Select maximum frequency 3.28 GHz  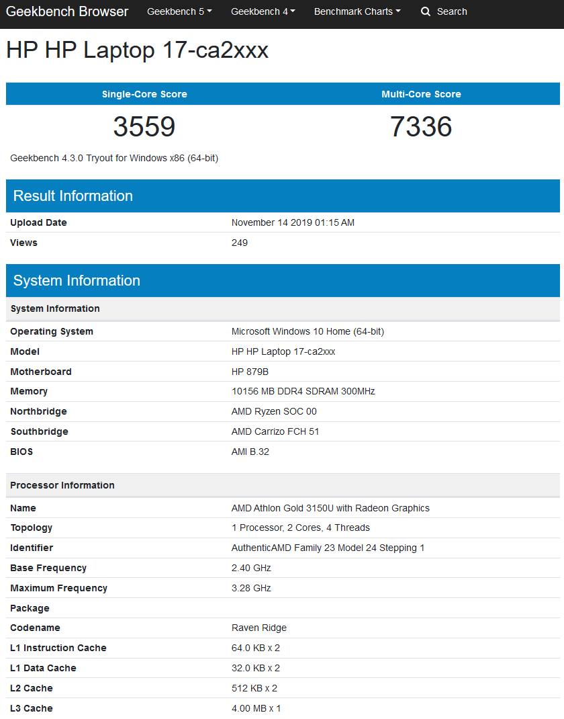(251, 589)
